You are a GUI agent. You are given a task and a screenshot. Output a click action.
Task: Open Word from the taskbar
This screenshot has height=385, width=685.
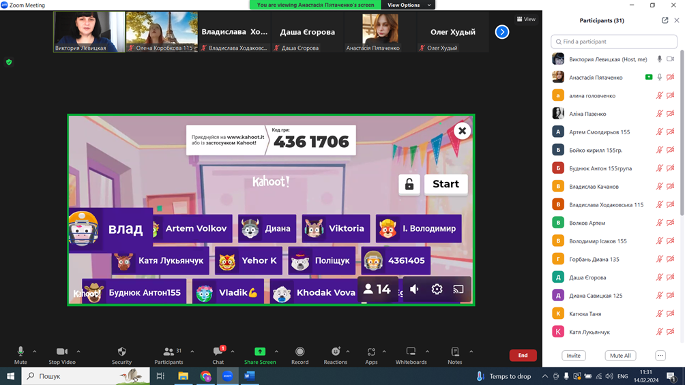tap(250, 376)
